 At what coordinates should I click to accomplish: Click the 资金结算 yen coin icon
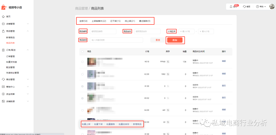coord(3,94)
